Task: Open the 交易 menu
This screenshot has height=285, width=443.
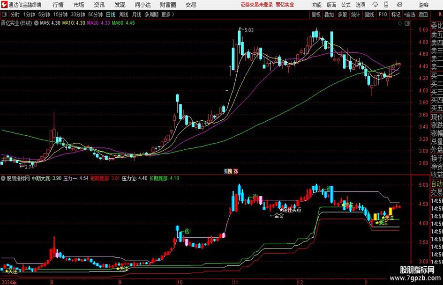Action: click(191, 5)
